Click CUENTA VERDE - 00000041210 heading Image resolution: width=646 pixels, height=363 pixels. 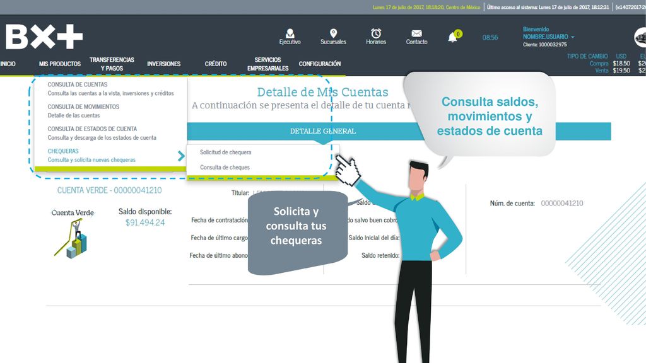109,190
